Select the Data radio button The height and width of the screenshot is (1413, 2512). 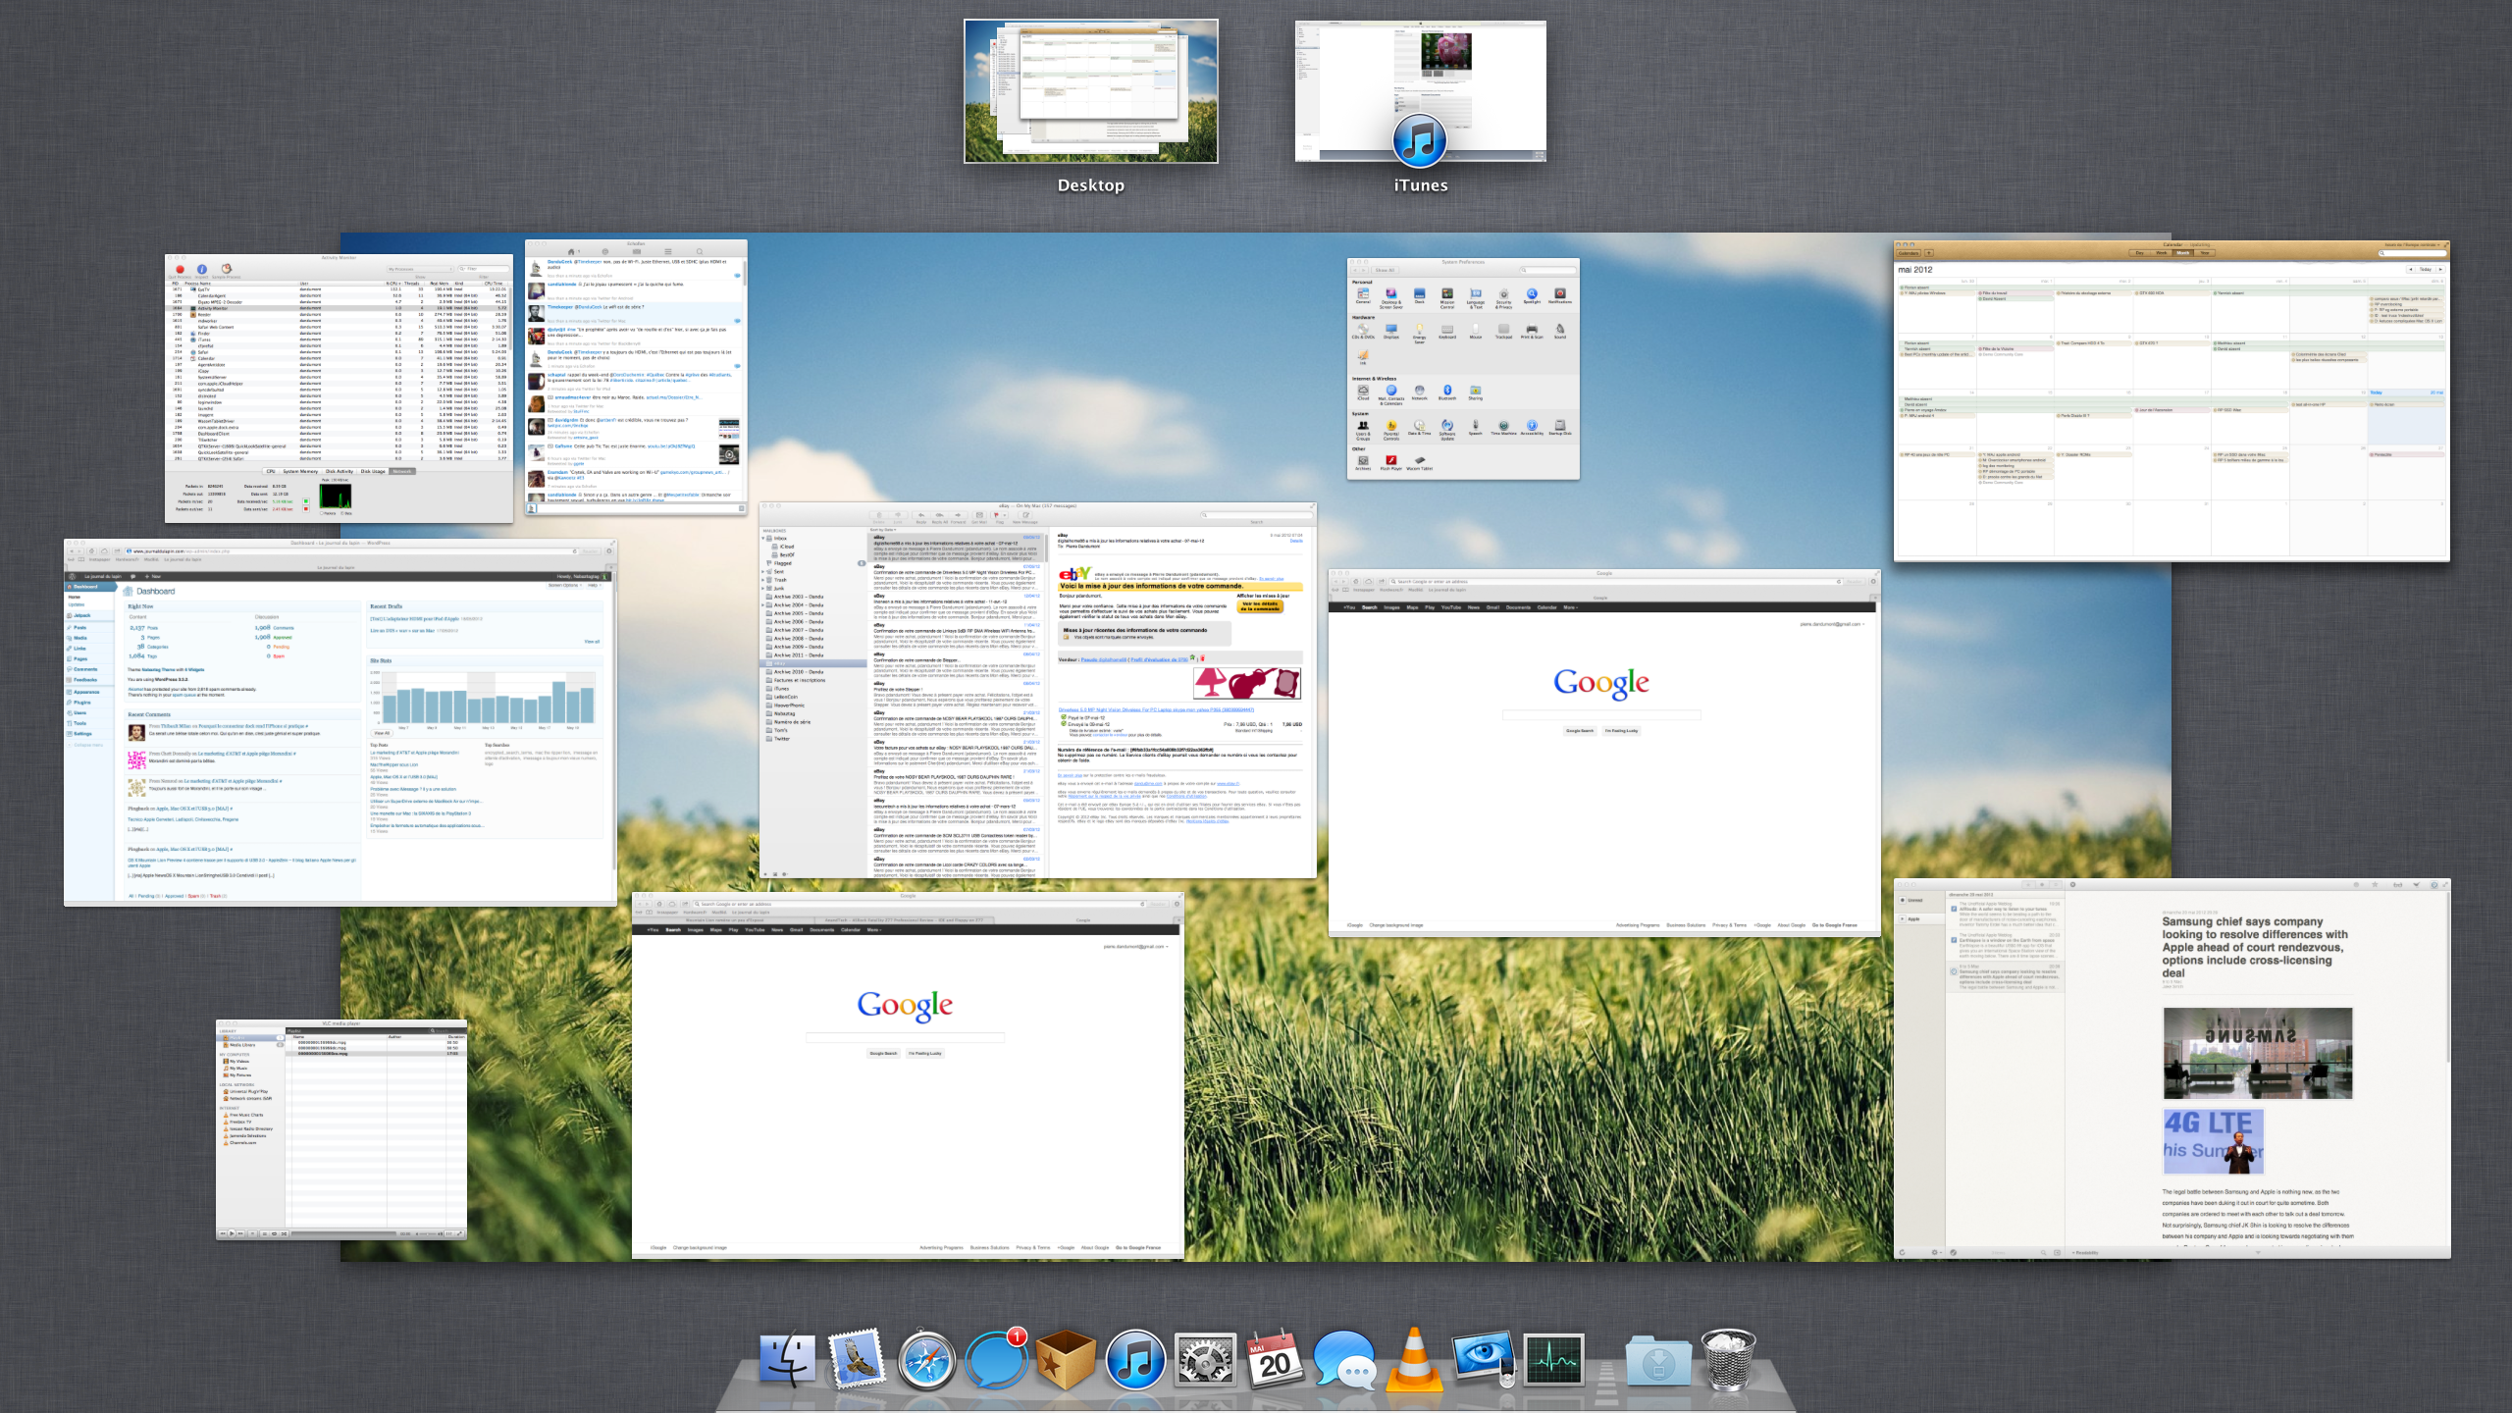pyautogui.click(x=340, y=513)
